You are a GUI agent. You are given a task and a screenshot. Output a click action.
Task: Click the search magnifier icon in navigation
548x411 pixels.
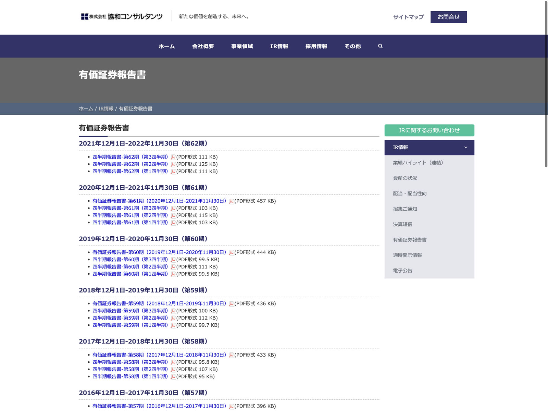380,46
